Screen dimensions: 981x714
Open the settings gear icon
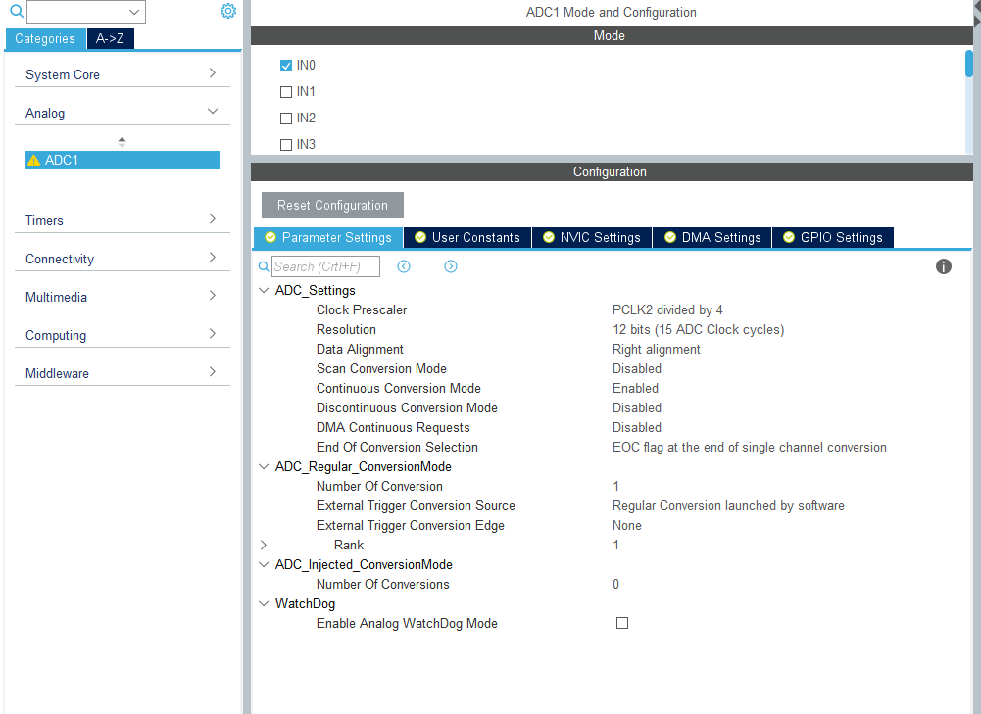[x=228, y=11]
